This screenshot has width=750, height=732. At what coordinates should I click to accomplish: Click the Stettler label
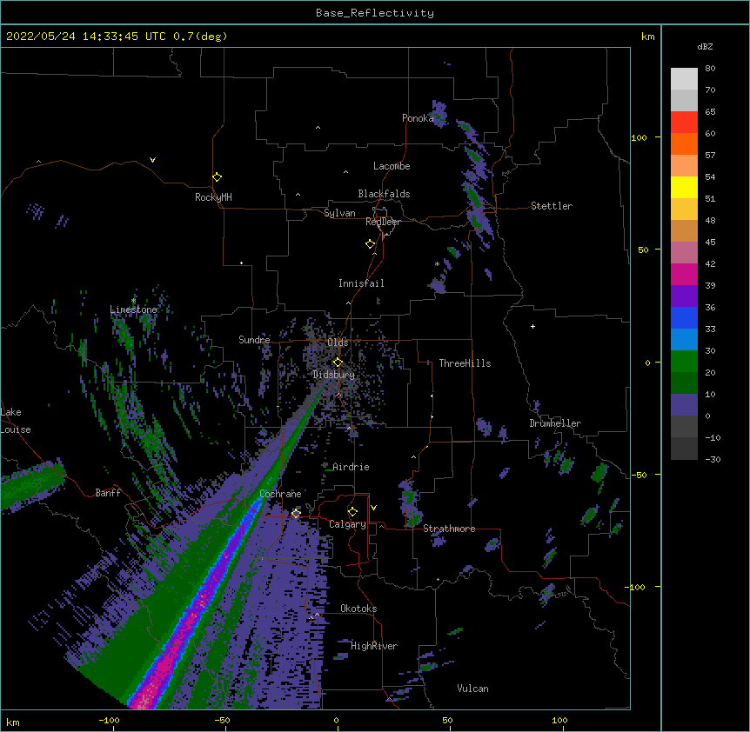tap(552, 206)
